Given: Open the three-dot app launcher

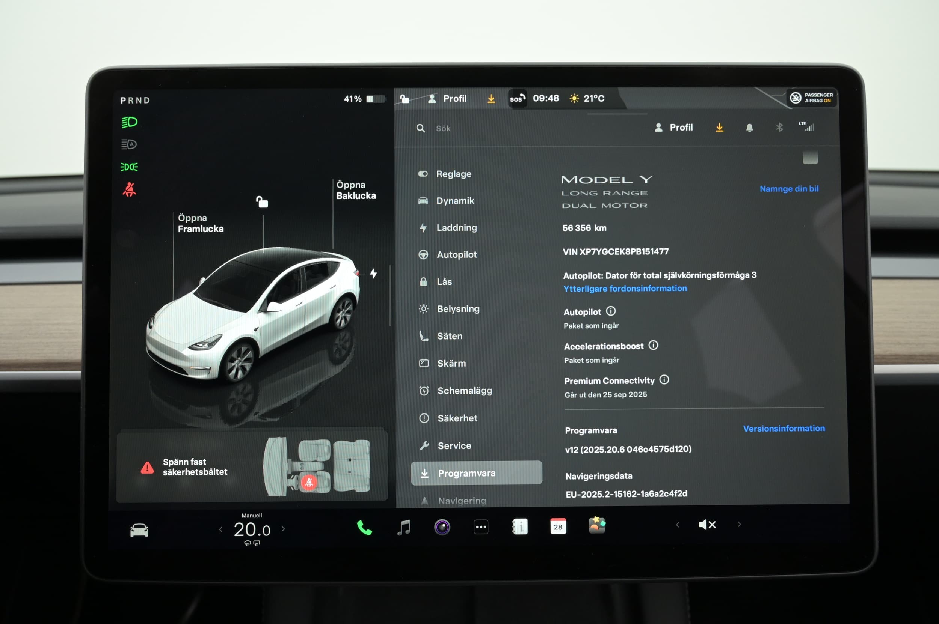Looking at the screenshot, I should pyautogui.click(x=481, y=527).
